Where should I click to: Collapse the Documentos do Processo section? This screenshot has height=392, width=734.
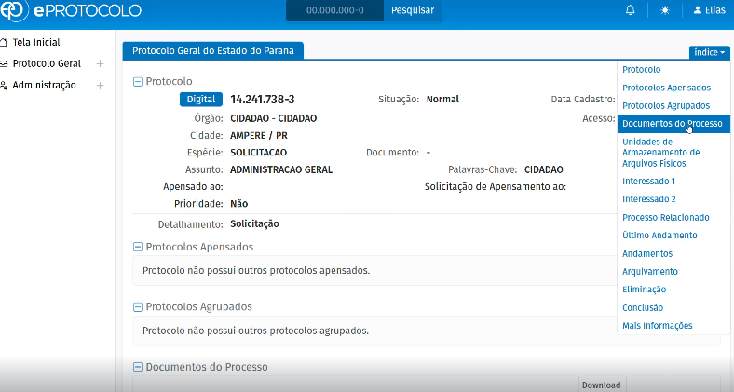138,367
